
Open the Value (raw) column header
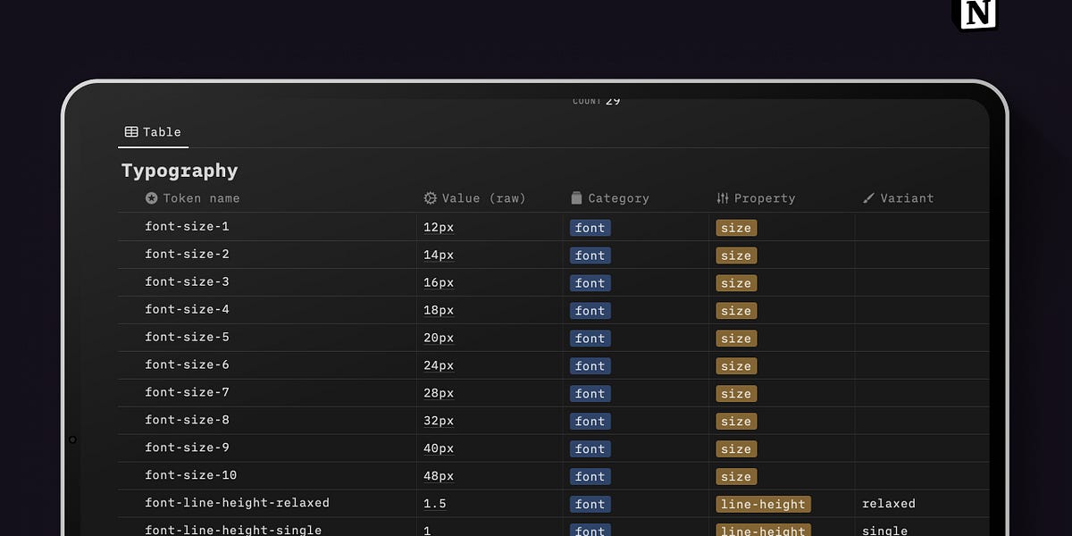coord(474,198)
